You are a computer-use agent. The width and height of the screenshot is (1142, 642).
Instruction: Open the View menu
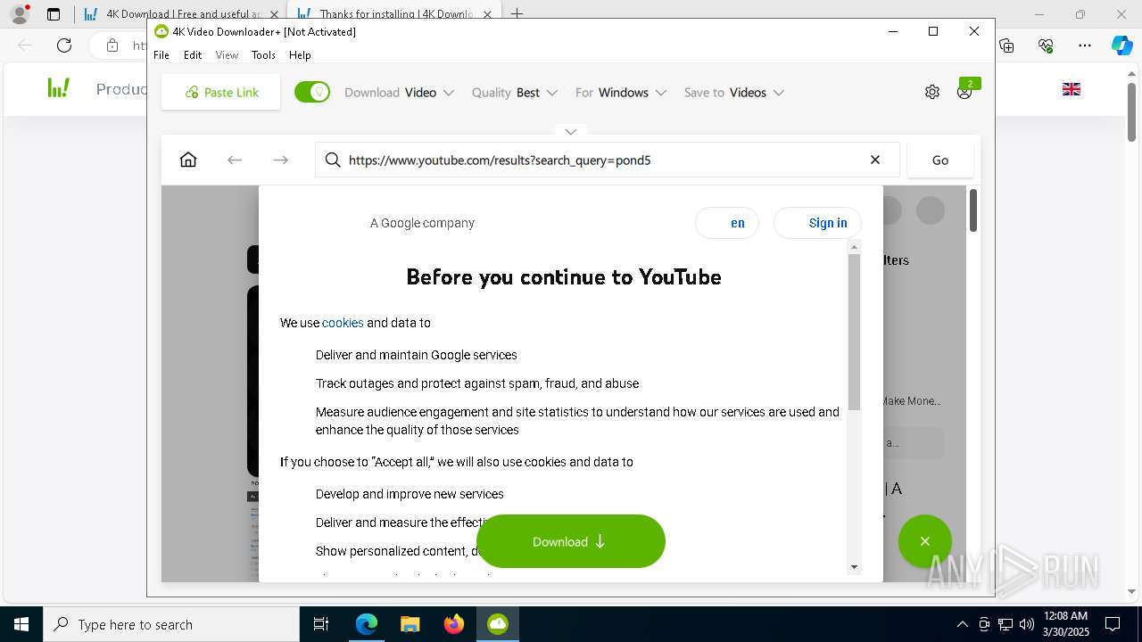(227, 55)
